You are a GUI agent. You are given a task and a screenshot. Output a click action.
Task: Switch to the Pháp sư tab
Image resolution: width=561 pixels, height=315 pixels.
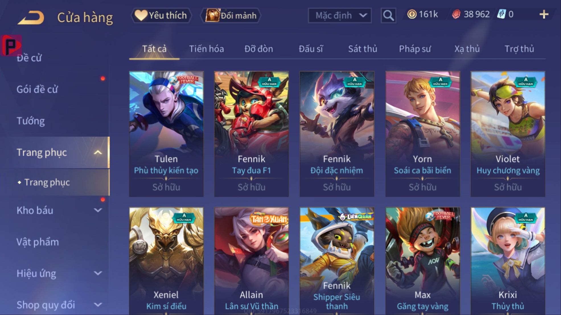pos(415,49)
